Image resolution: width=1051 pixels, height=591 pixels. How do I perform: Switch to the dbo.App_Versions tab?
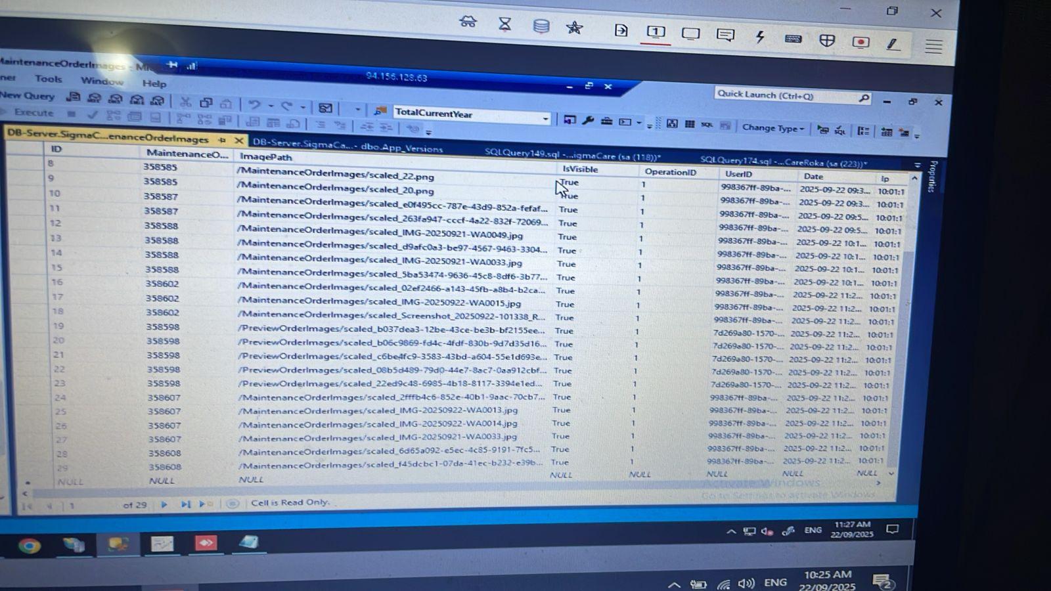347,145
